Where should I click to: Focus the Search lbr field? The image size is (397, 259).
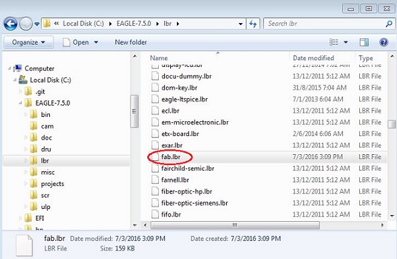pyautogui.click(x=329, y=24)
